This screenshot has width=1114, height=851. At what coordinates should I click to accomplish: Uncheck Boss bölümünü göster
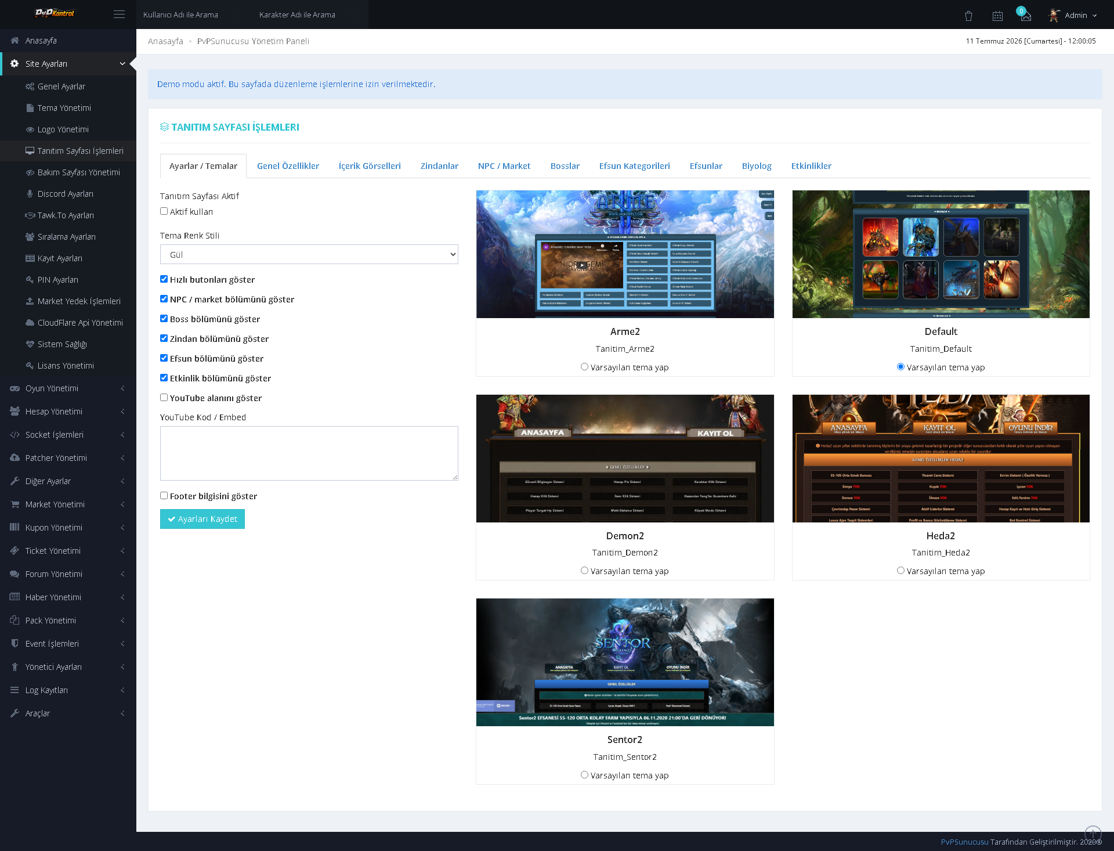[x=164, y=319]
